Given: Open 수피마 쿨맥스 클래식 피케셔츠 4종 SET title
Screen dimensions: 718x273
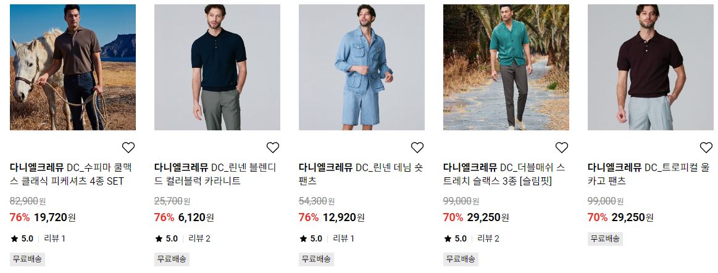Looking at the screenshot, I should [71, 174].
